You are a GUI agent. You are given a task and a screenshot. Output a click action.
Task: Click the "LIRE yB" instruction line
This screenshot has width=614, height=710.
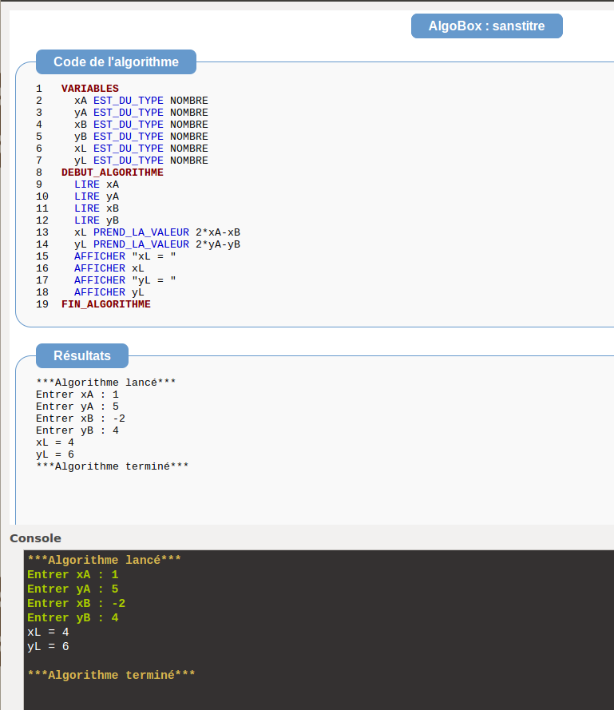(x=96, y=220)
